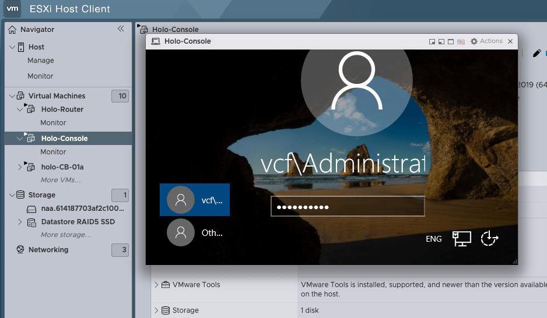Click the pencil edit icon behind console
Image resolution: width=547 pixels, height=318 pixels.
point(537,54)
